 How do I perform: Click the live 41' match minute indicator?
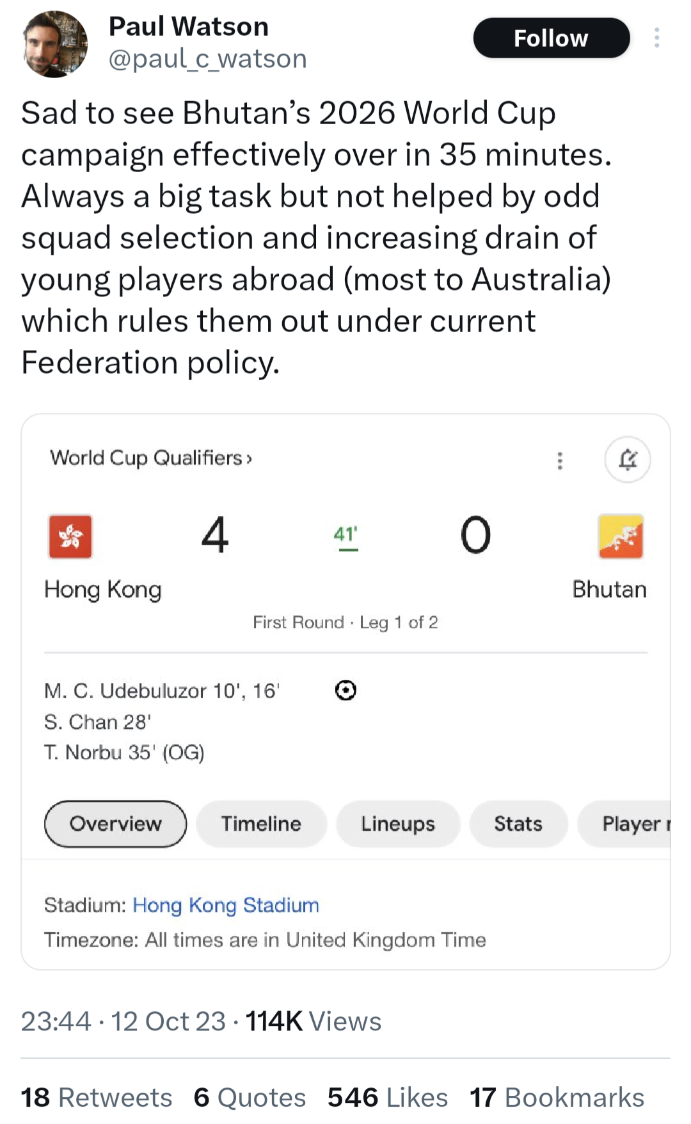[345, 536]
